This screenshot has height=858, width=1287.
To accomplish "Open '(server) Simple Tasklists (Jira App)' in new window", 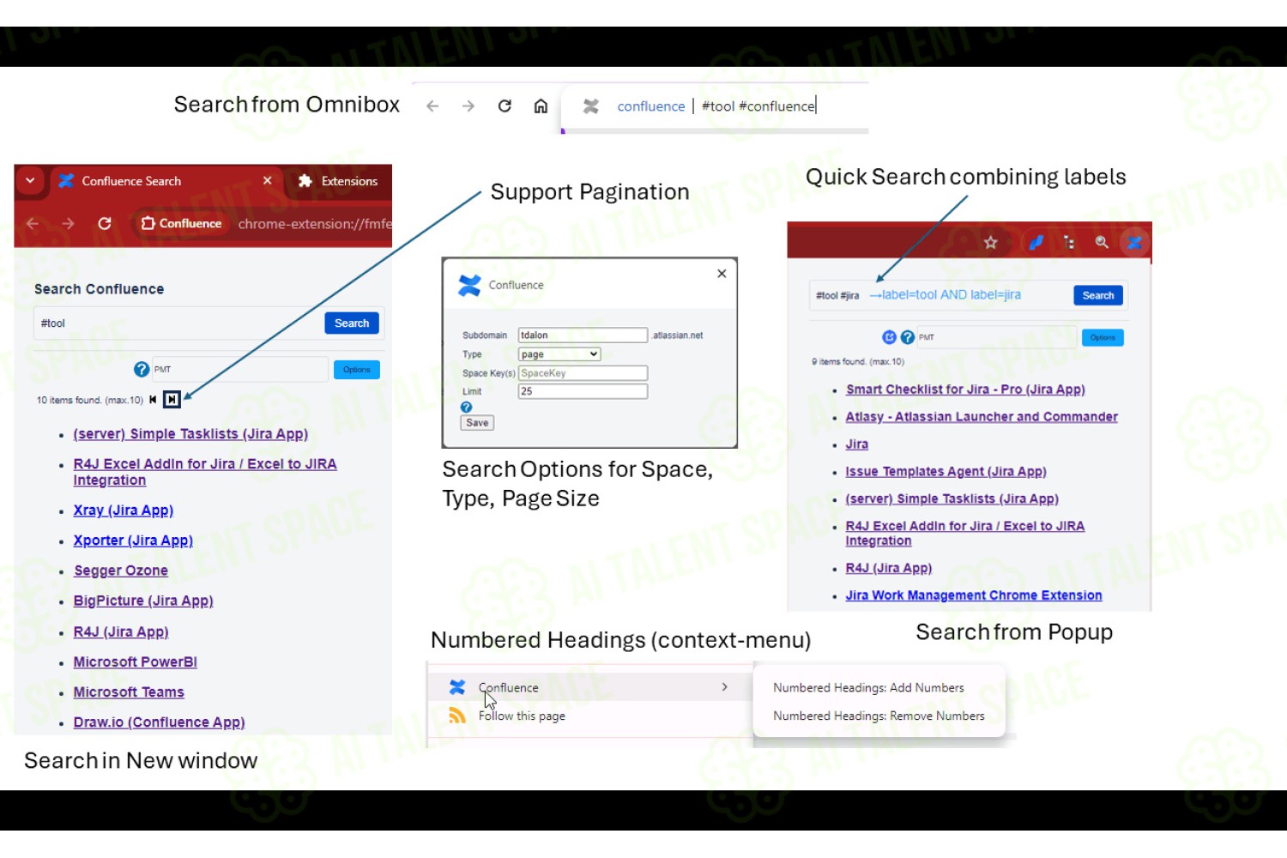I will coord(190,434).
